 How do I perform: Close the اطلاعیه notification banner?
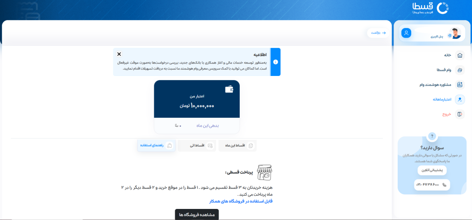click(x=119, y=54)
